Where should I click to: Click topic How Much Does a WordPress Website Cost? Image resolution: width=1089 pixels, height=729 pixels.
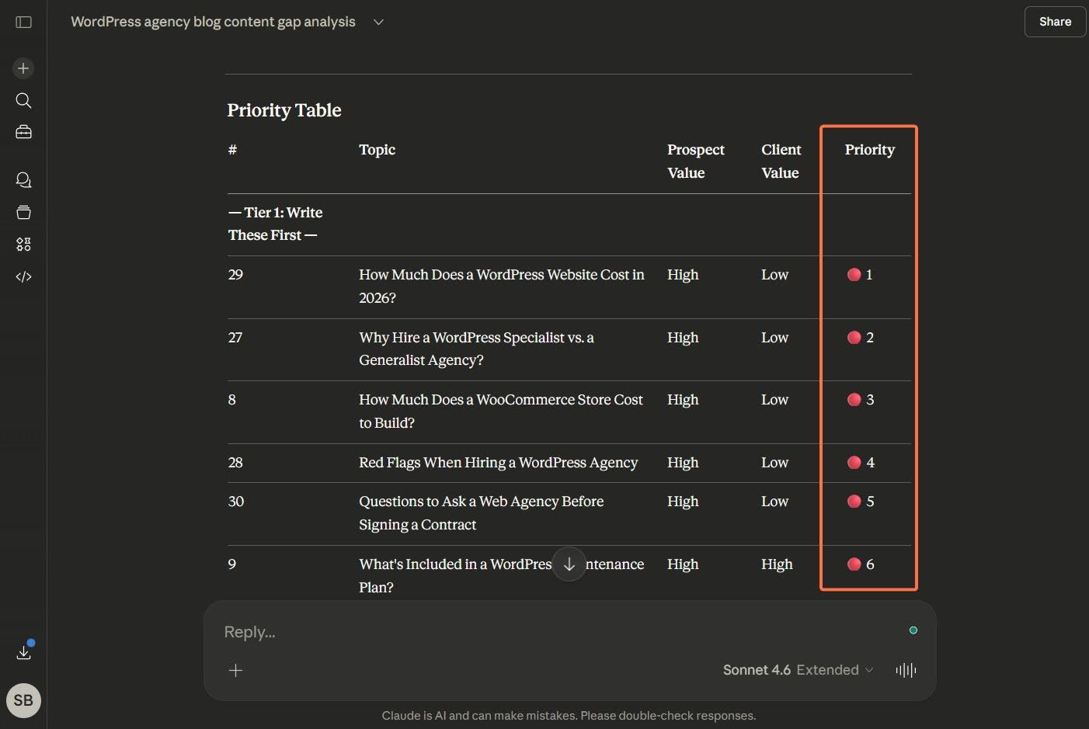(502, 286)
